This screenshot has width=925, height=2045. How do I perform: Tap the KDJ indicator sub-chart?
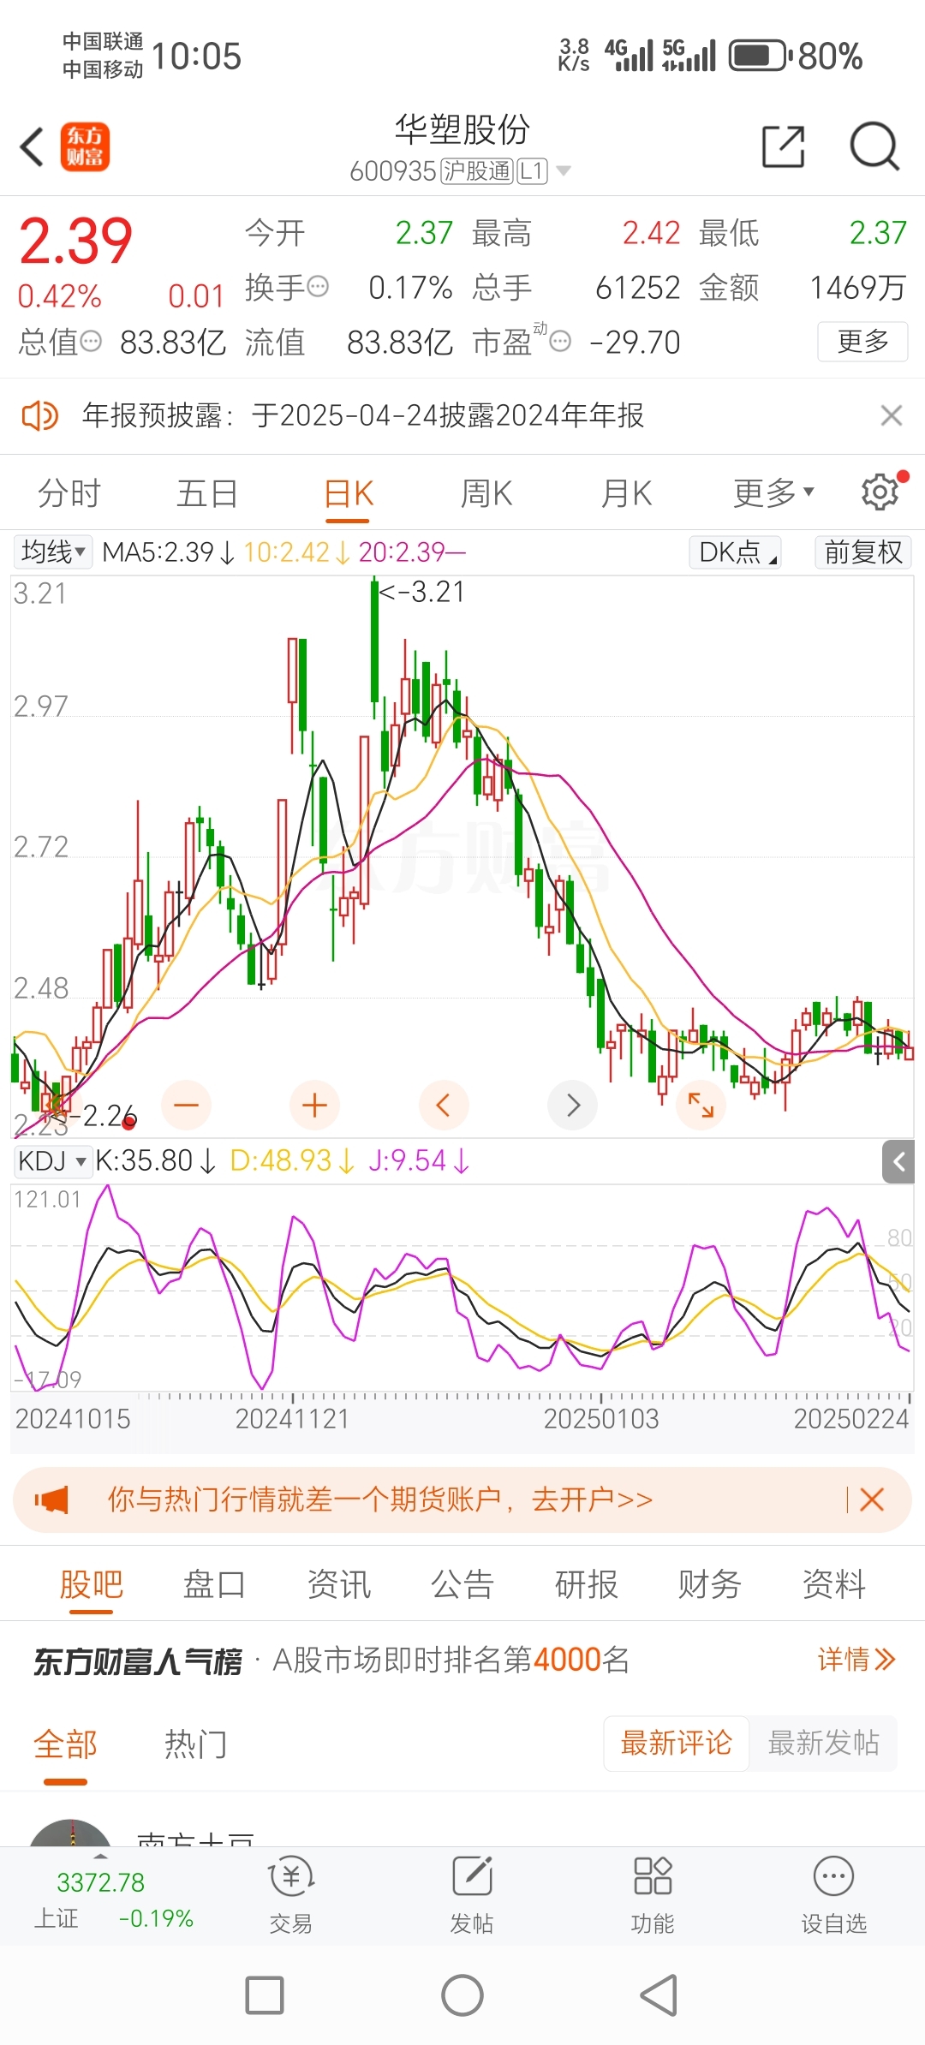462,1287
